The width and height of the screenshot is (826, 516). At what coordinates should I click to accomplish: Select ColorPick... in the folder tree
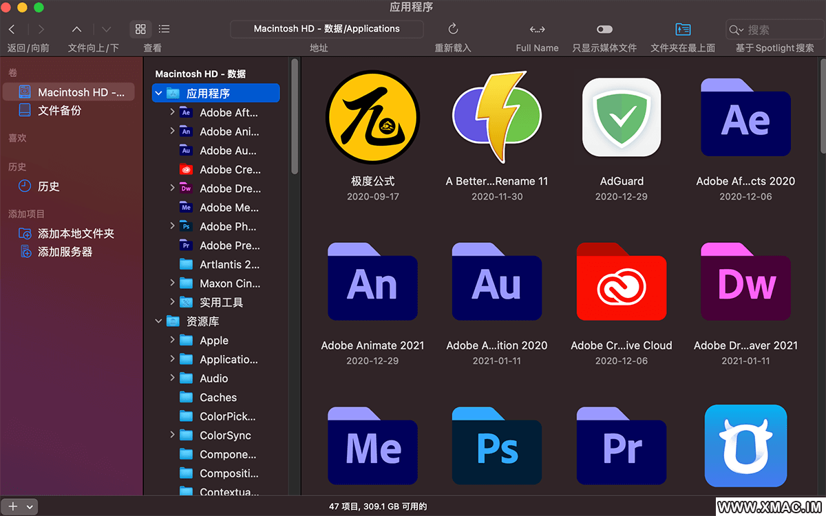pyautogui.click(x=219, y=416)
